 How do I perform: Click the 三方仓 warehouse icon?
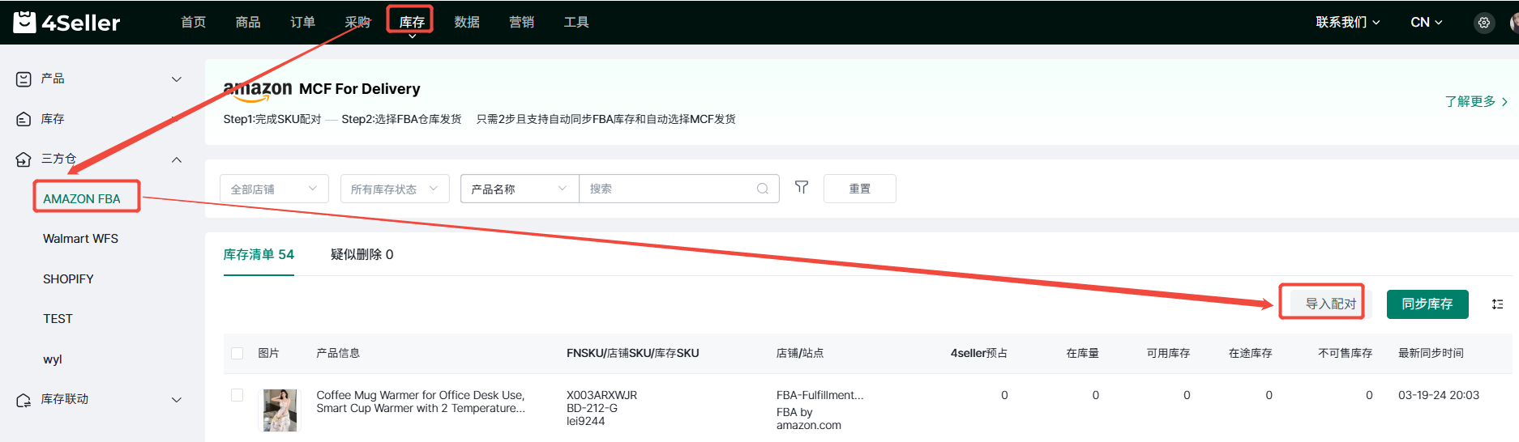(24, 159)
